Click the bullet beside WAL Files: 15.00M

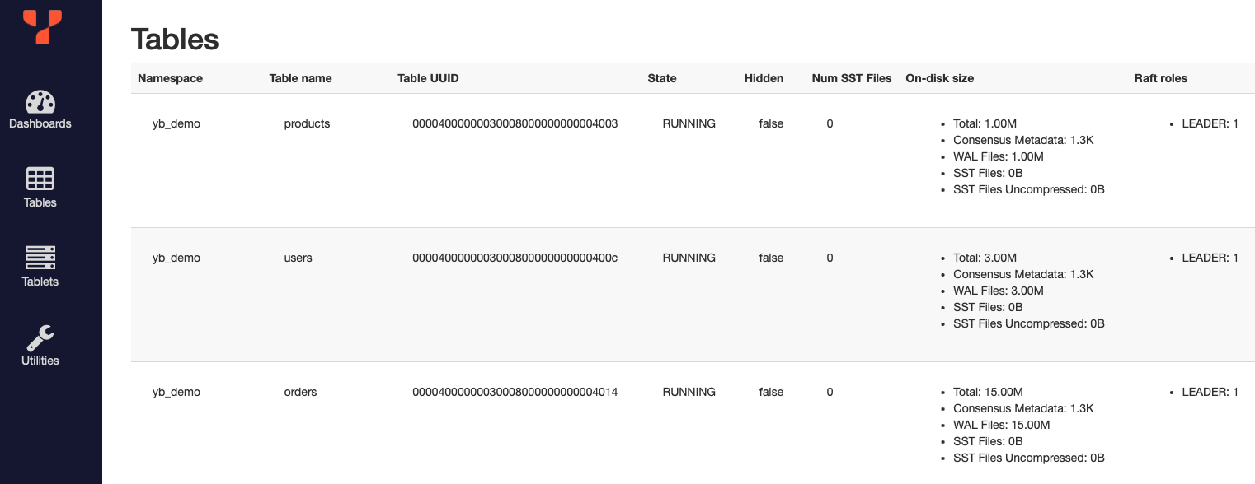(x=942, y=425)
